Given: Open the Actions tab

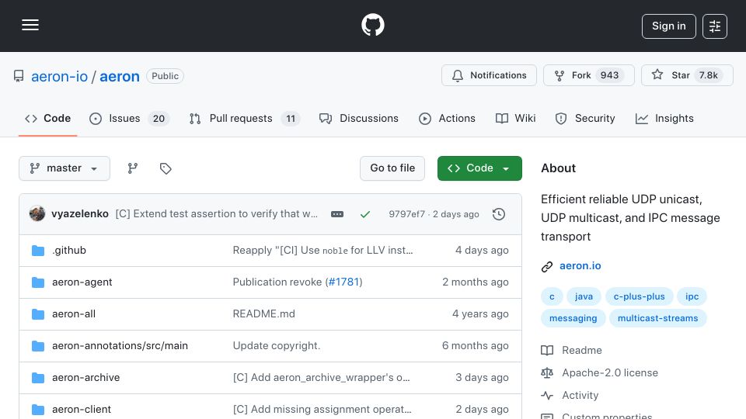Looking at the screenshot, I should coord(447,118).
